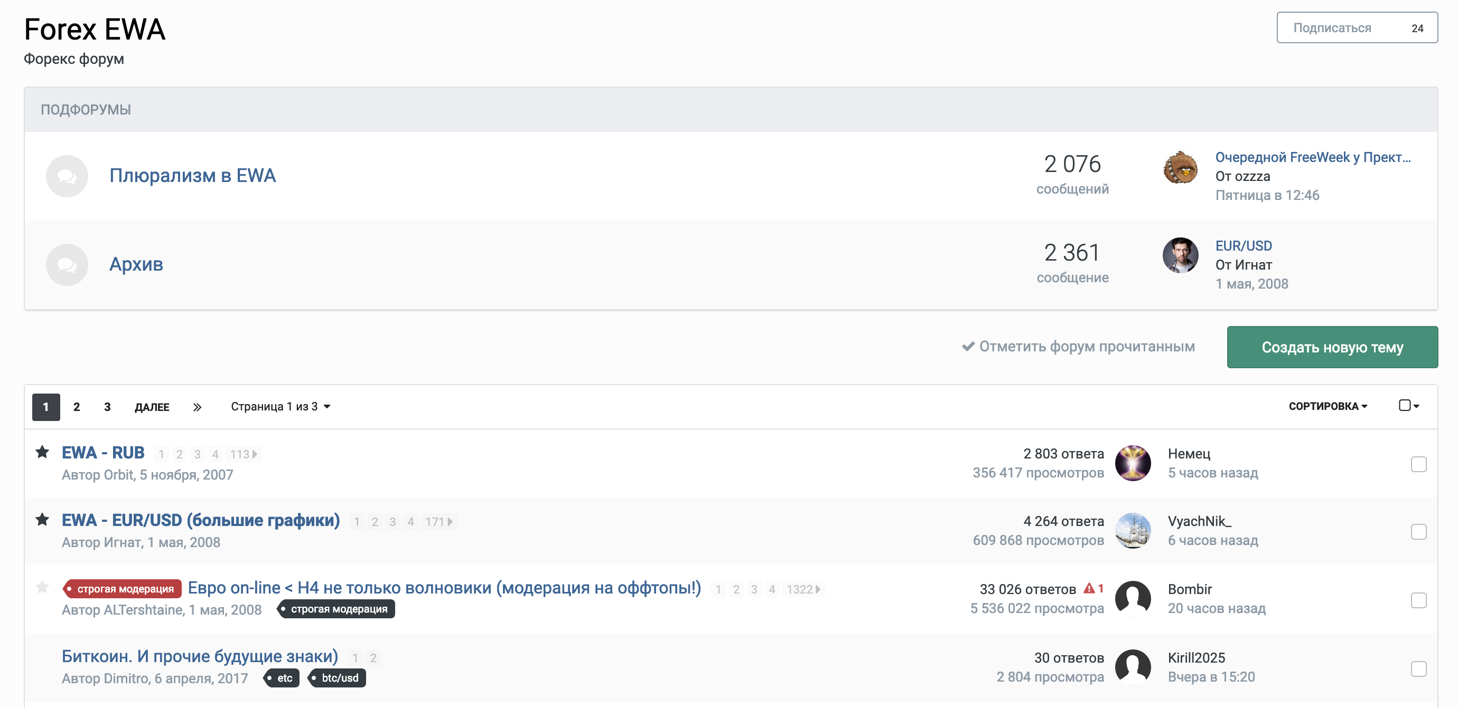Open the EWA - EUR/USD (большие графики) topic
1458x708 pixels.
coord(201,520)
